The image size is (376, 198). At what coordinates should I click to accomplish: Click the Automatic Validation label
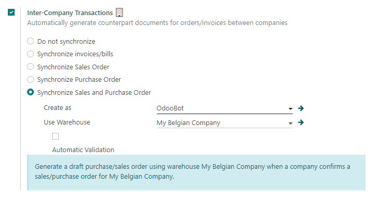click(83, 150)
